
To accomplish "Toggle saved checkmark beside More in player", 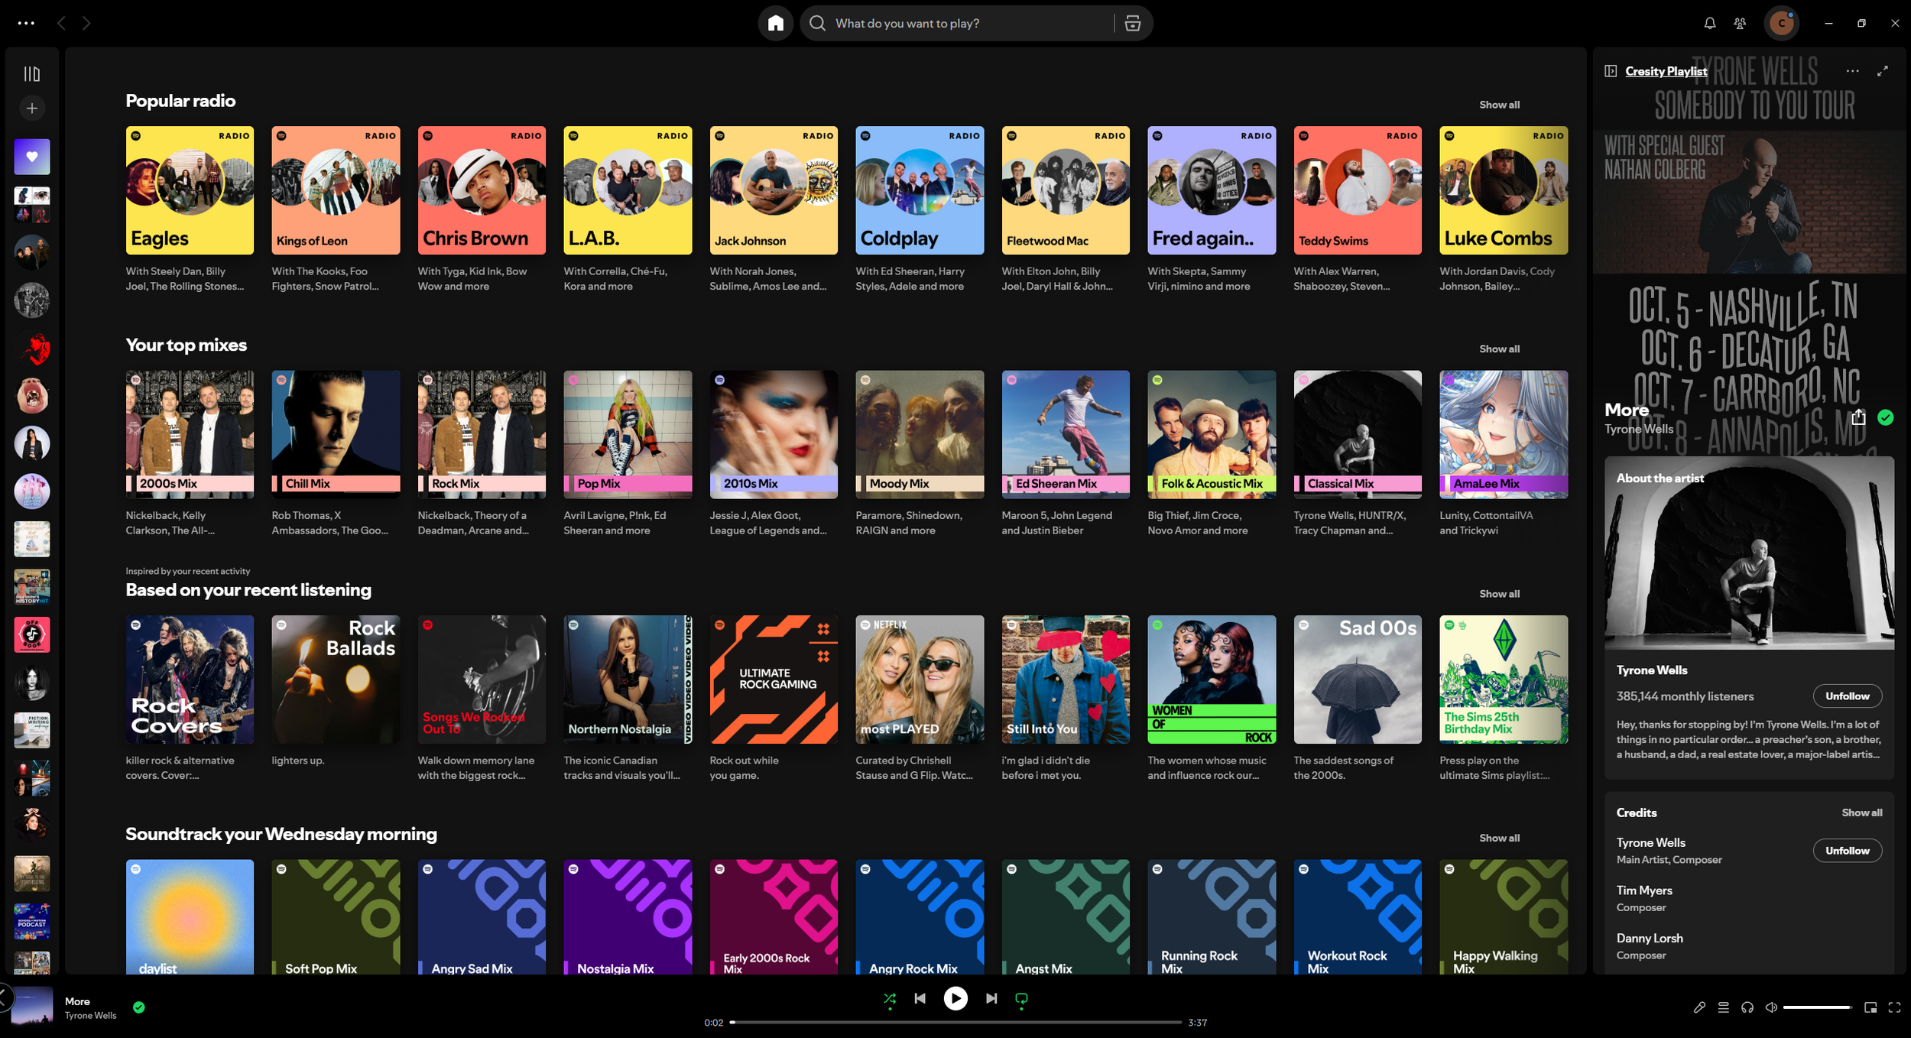I will pos(139,1007).
